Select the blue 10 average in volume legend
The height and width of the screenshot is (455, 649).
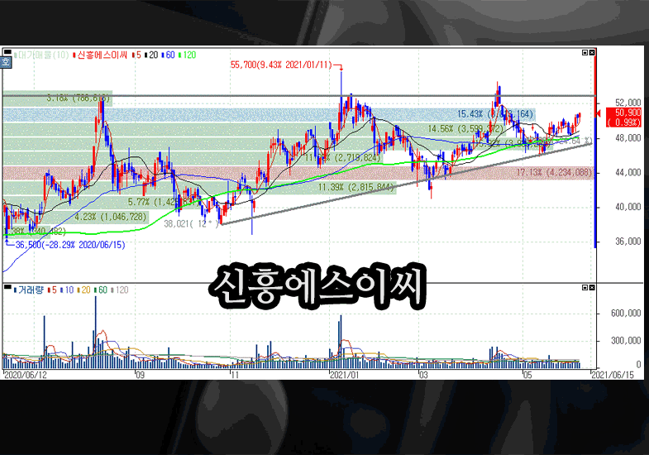click(x=67, y=290)
